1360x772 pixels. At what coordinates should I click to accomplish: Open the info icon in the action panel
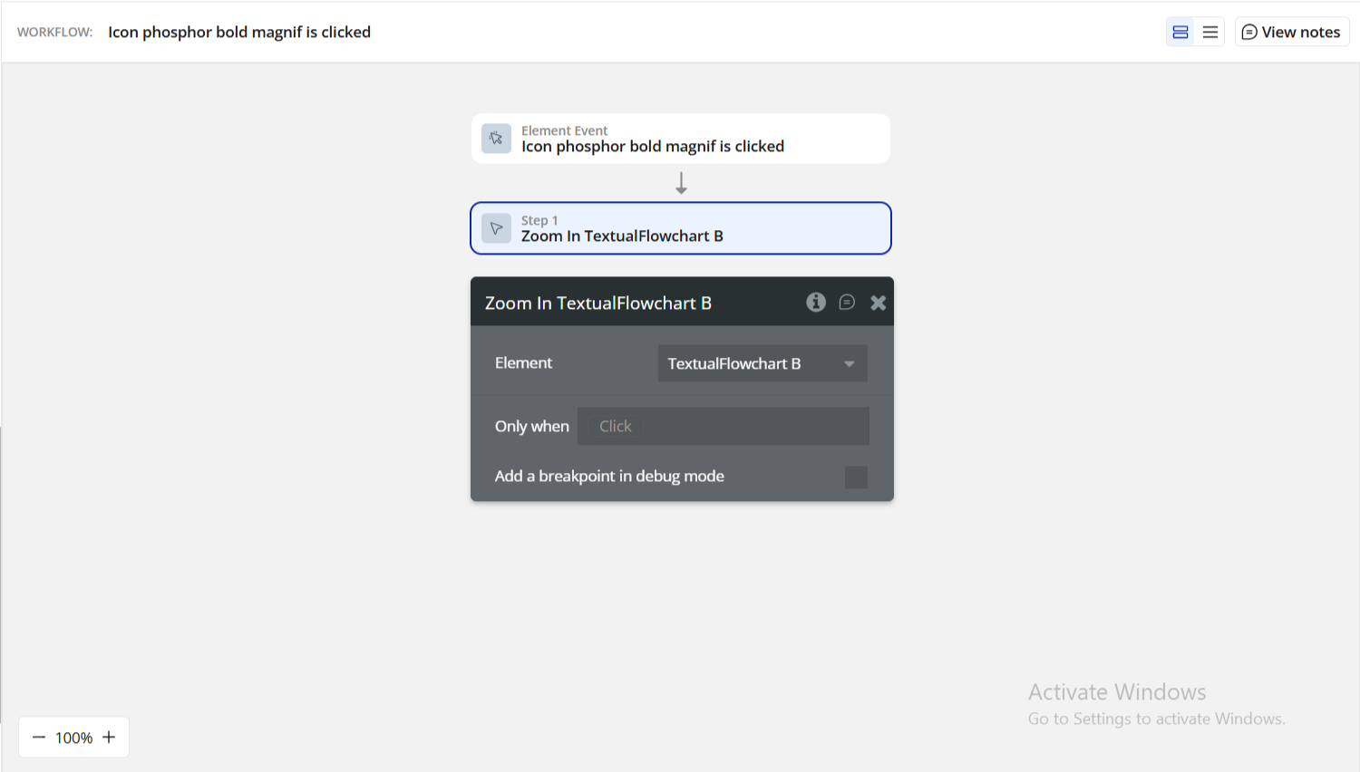pos(816,303)
